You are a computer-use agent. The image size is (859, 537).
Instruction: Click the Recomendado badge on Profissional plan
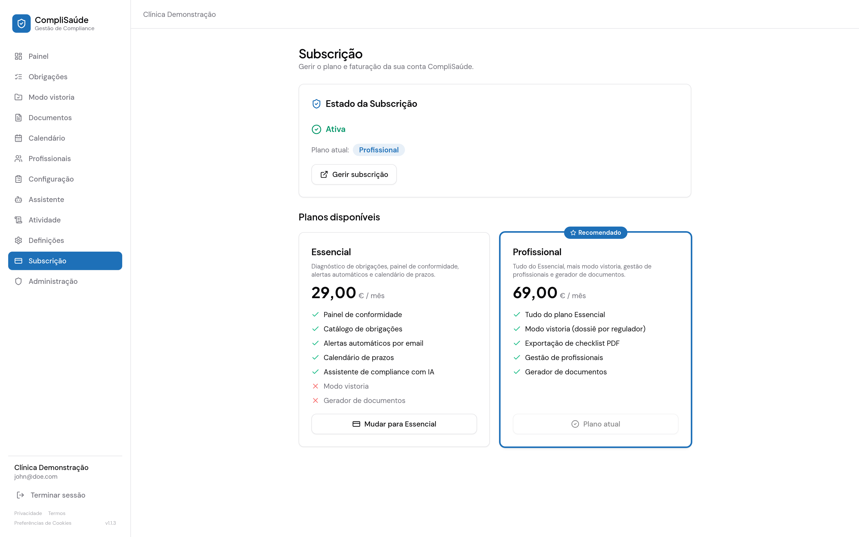pyautogui.click(x=595, y=233)
